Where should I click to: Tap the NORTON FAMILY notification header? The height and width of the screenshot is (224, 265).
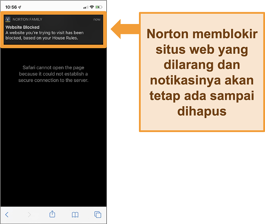27,20
